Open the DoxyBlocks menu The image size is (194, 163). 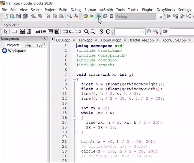166,10
